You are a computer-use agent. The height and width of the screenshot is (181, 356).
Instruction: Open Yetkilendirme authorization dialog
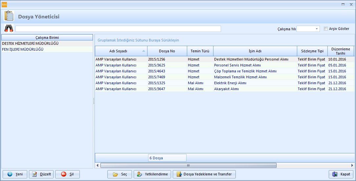(x=152, y=174)
